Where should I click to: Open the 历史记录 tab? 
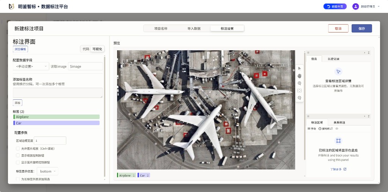pos(333,59)
